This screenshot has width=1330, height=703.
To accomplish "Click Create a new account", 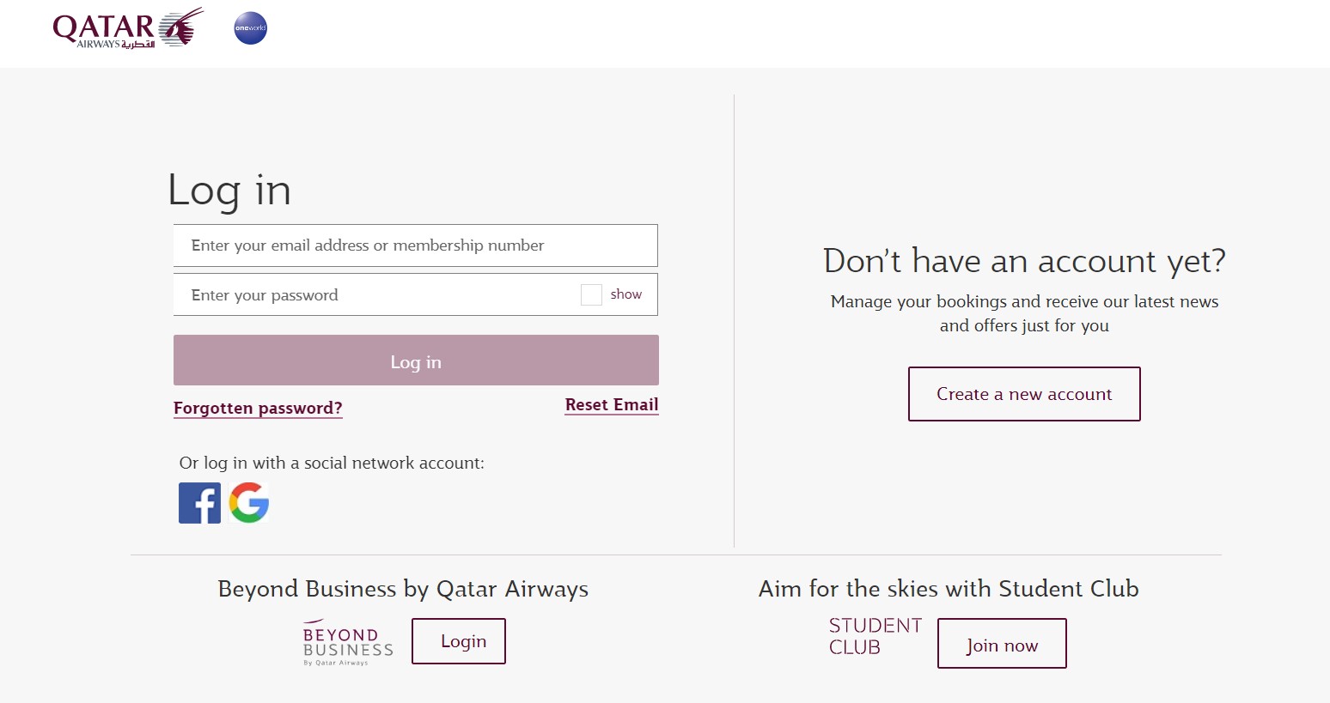I will click(1024, 394).
